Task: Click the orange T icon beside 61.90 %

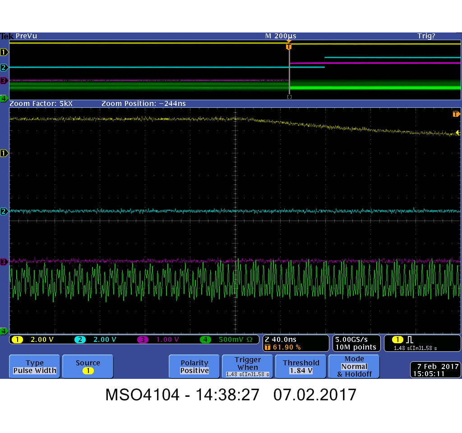Action: coord(268,347)
